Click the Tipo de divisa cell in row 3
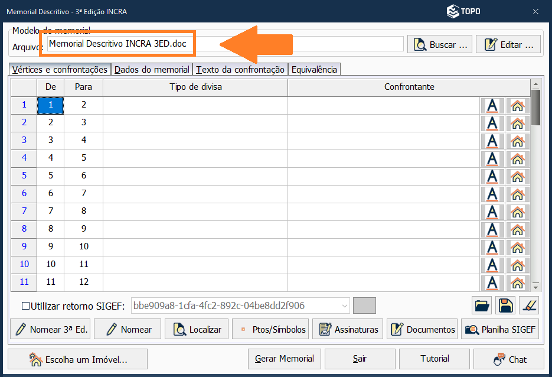Screen dimensions: 552x377 195,141
